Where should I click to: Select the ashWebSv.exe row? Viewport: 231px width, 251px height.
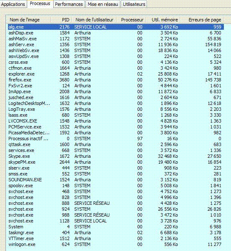(116, 50)
